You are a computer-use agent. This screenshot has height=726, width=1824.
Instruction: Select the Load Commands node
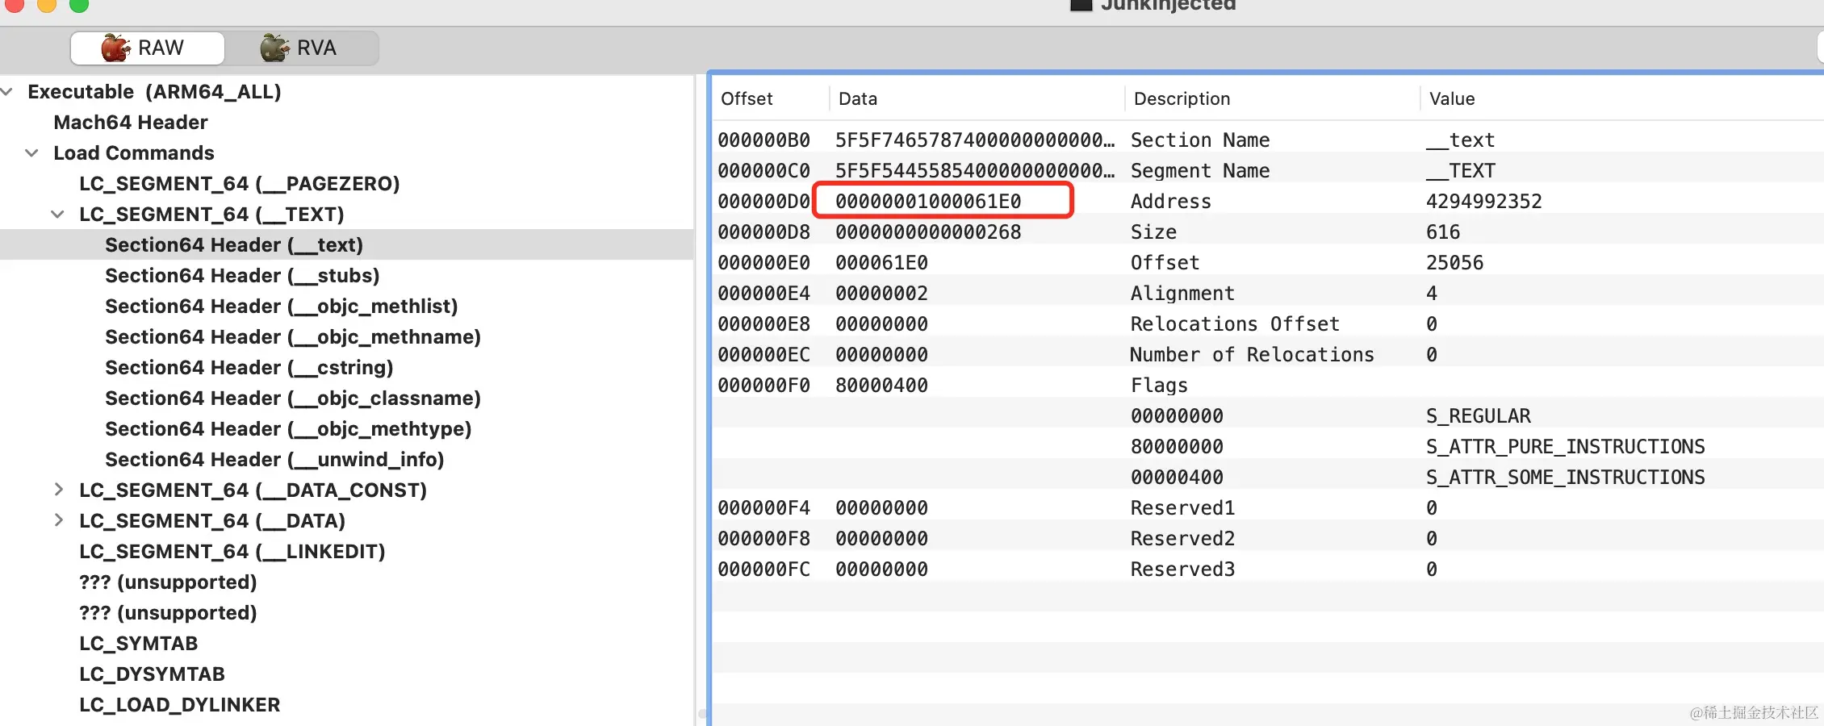tap(134, 153)
